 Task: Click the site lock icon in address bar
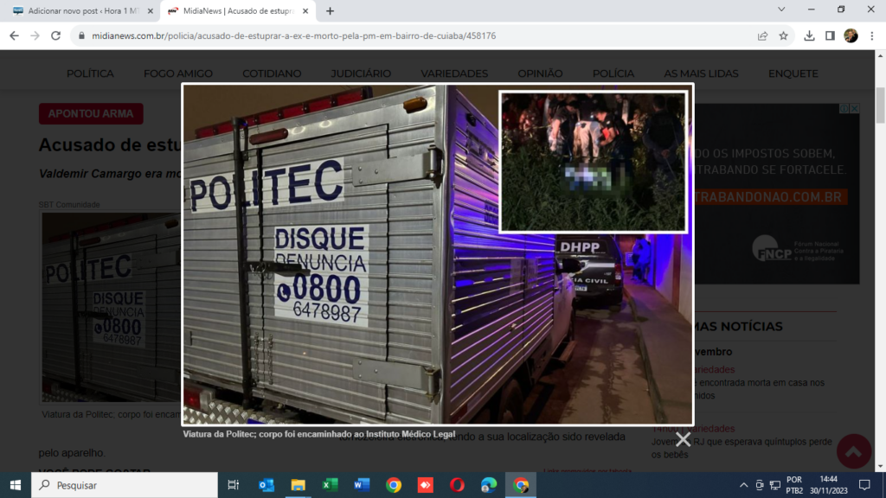[x=81, y=35]
